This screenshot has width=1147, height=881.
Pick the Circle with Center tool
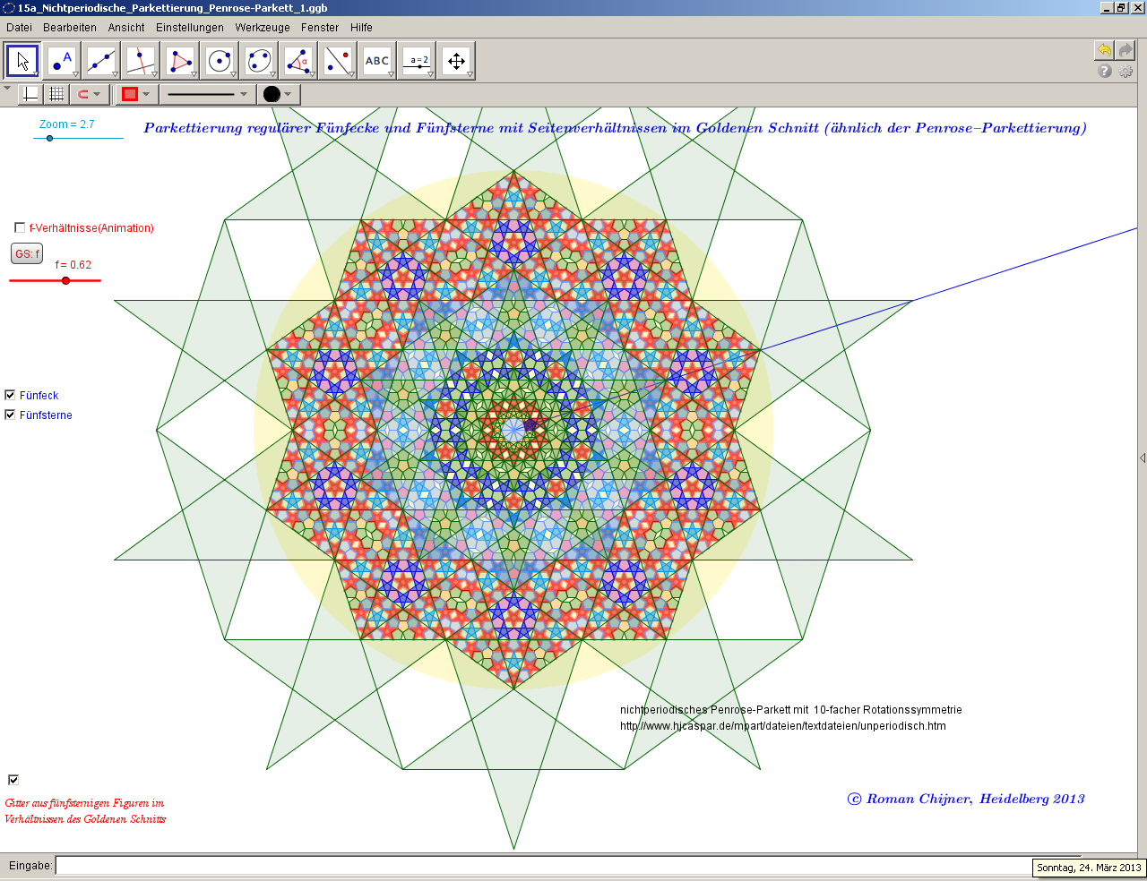tap(220, 61)
